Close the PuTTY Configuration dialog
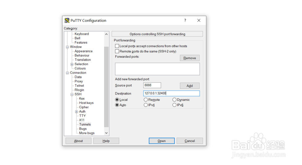This screenshot has height=165, width=302. pos(199,21)
